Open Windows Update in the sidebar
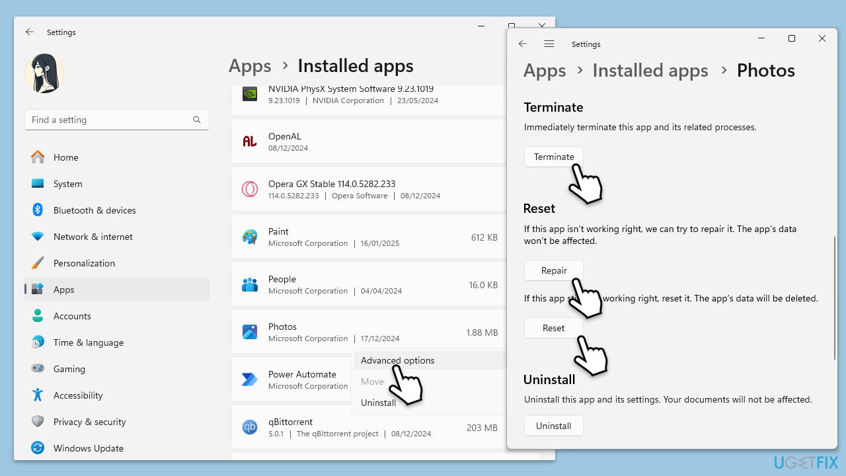This screenshot has height=476, width=846. [117, 448]
